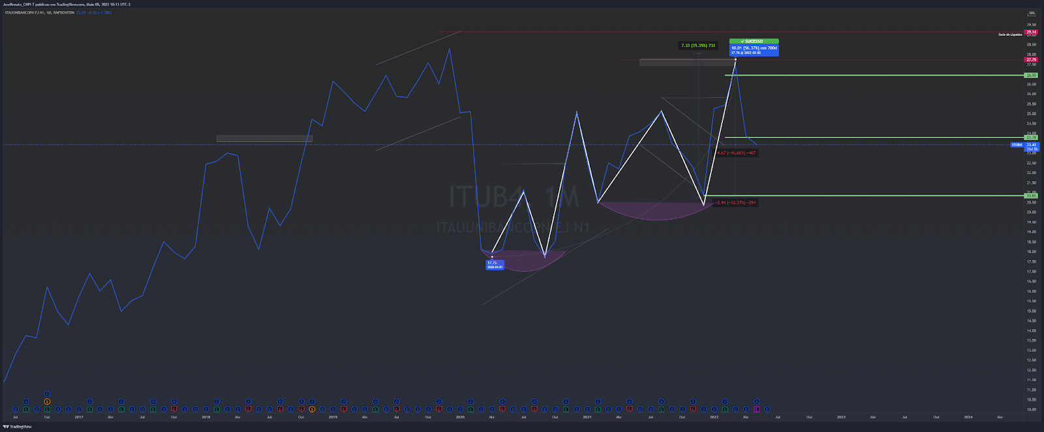Click the 'Teste de Liquidez' line label
Viewport: 1044px width, 432px height.
click(x=1010, y=35)
